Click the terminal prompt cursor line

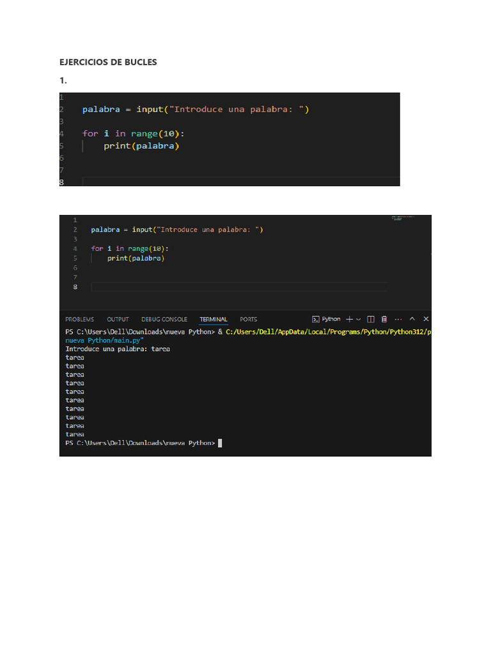click(144, 443)
